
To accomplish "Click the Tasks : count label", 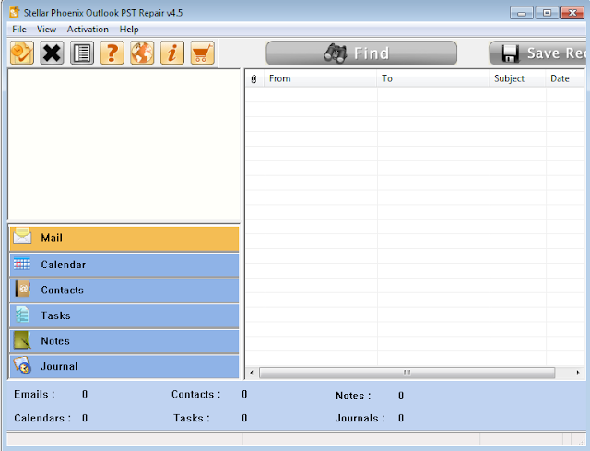I will click(x=192, y=418).
